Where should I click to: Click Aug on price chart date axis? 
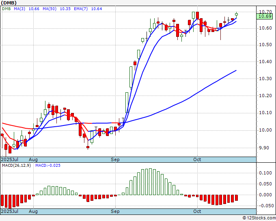pos(33,159)
